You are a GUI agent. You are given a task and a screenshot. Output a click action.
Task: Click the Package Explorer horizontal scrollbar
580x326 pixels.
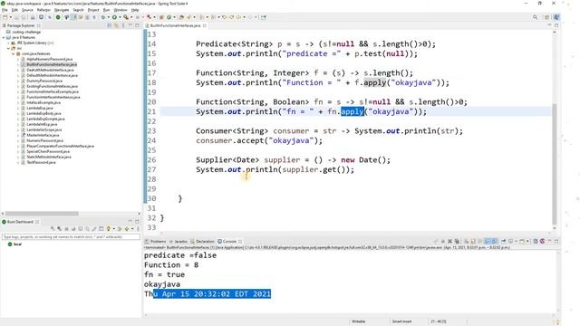click(x=42, y=214)
